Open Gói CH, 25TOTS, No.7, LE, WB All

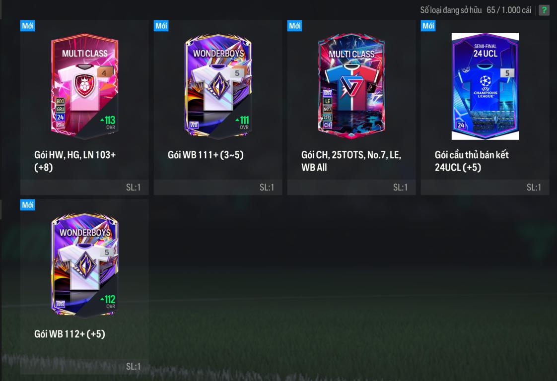351,161
